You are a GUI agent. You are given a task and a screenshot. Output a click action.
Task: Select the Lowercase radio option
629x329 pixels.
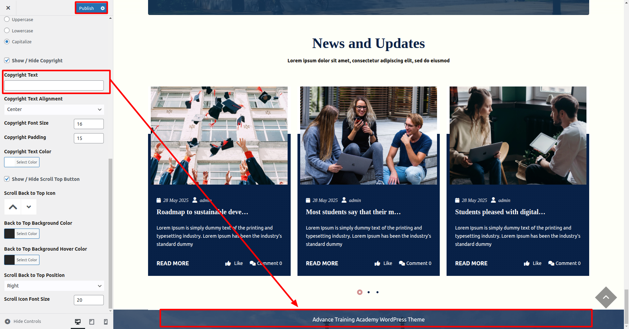coord(7,31)
